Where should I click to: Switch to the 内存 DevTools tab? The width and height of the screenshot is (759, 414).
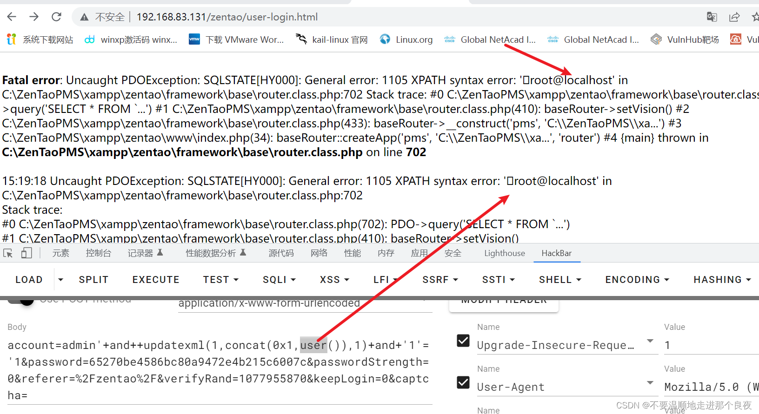[386, 253]
